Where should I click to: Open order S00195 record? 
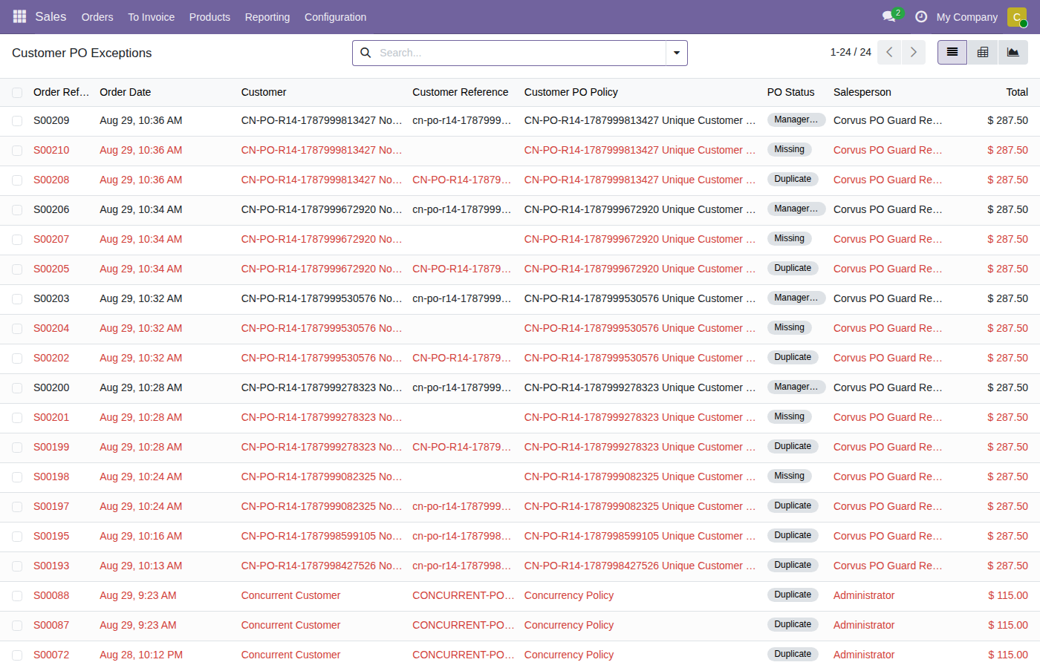pos(51,536)
